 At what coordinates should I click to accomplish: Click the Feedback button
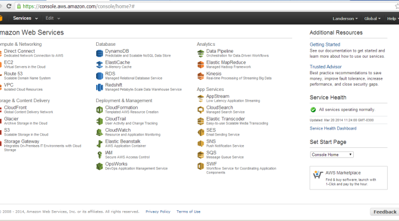385,212
